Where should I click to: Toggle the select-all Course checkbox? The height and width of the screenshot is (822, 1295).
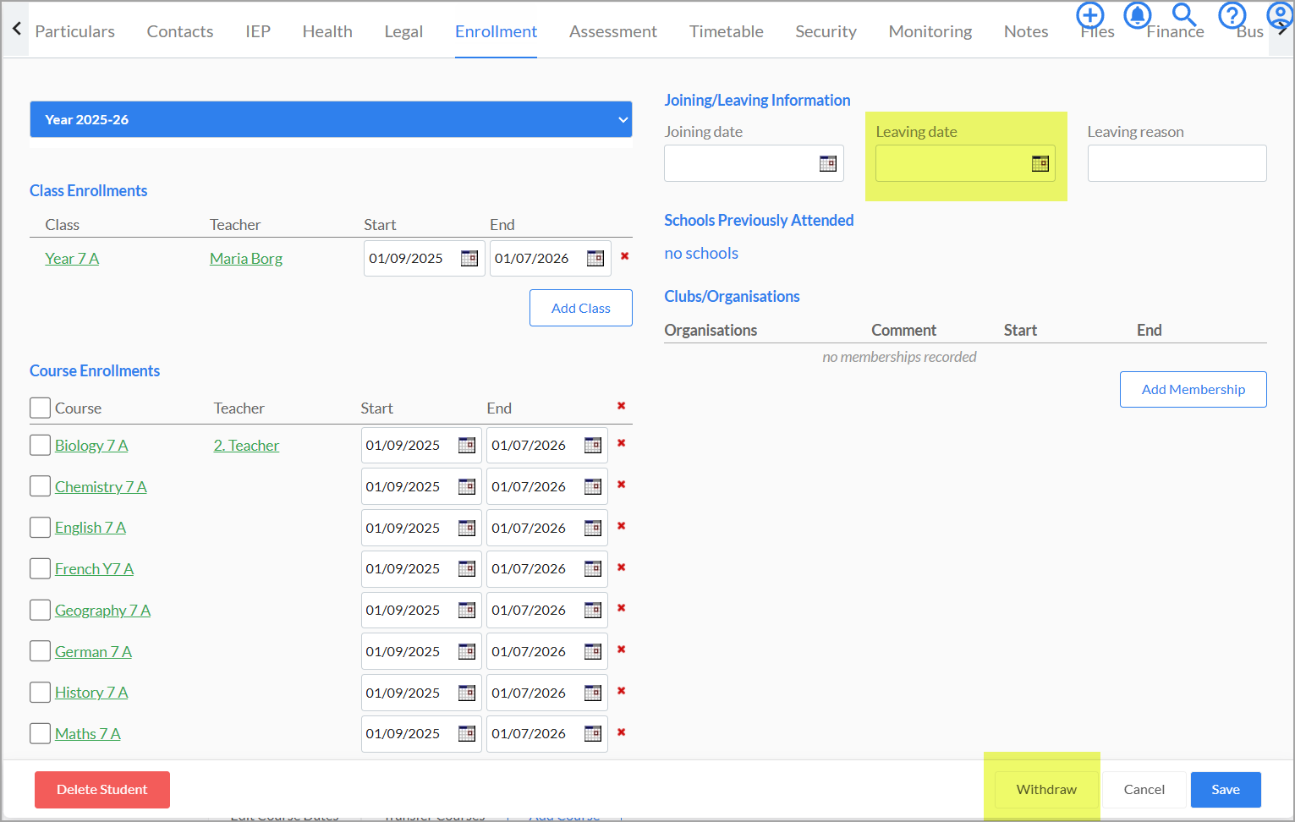pos(40,408)
